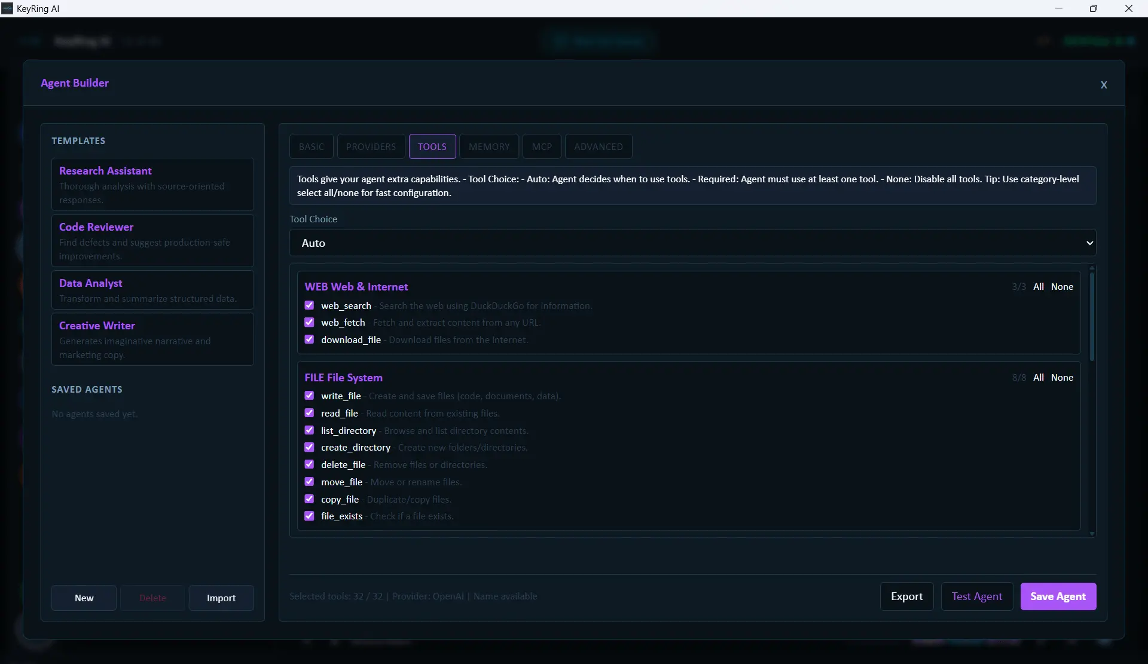Click the scroll-down chevron below the tools list
The height and width of the screenshot is (664, 1148).
coord(1092,534)
